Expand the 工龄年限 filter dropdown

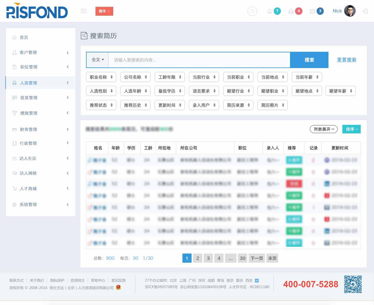pyautogui.click(x=170, y=77)
